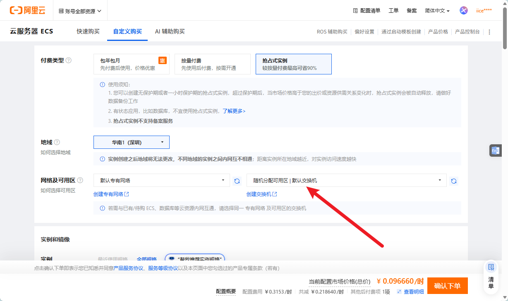This screenshot has width=508, height=301.
Task: Click the help icon beside 网络及可用区
Action: (80, 180)
